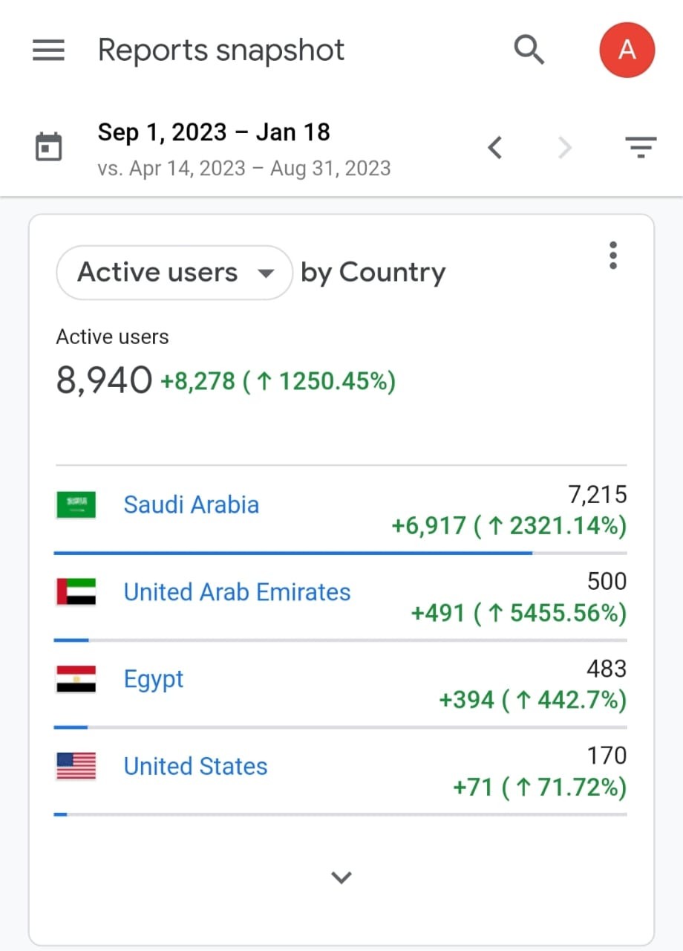Viewport: 683px width, 951px height.
Task: Click the Saudi Arabia flag icon
Action: (x=76, y=504)
